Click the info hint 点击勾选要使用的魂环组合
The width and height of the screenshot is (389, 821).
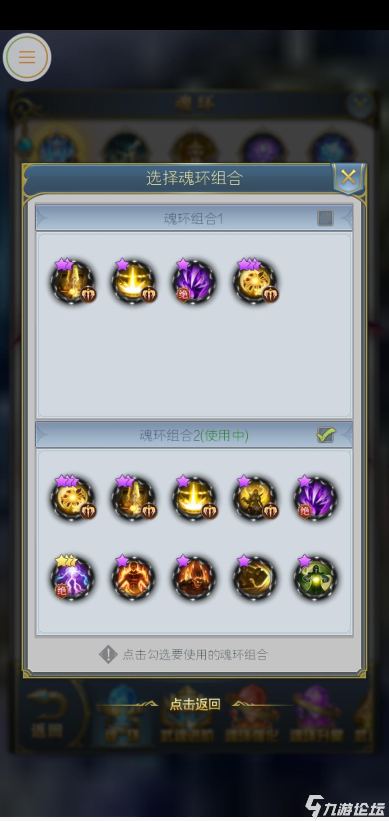[x=184, y=654]
